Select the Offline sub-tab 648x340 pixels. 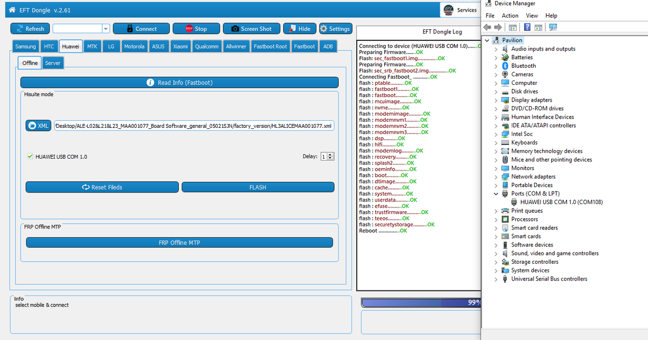(x=30, y=63)
